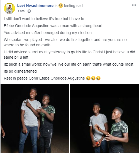Viewport: 139px width, 153px height.
Task: Click the middle crying emoji in the post
Action: 93,78
